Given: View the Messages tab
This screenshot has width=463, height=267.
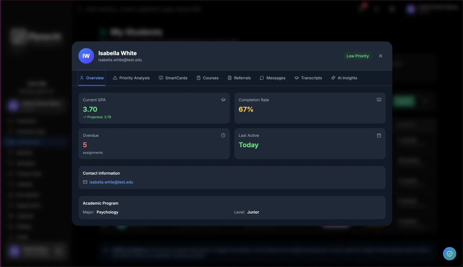Looking at the screenshot, I should (x=273, y=78).
